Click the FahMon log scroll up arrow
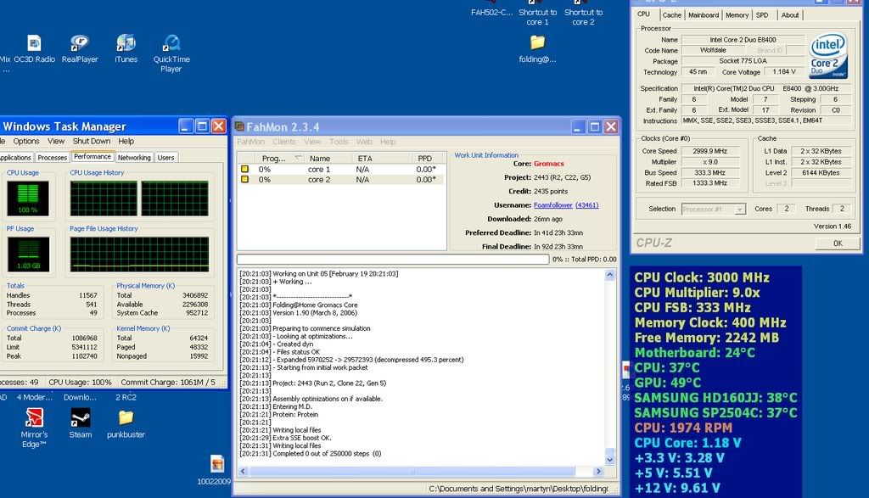869x498 pixels. tap(609, 275)
